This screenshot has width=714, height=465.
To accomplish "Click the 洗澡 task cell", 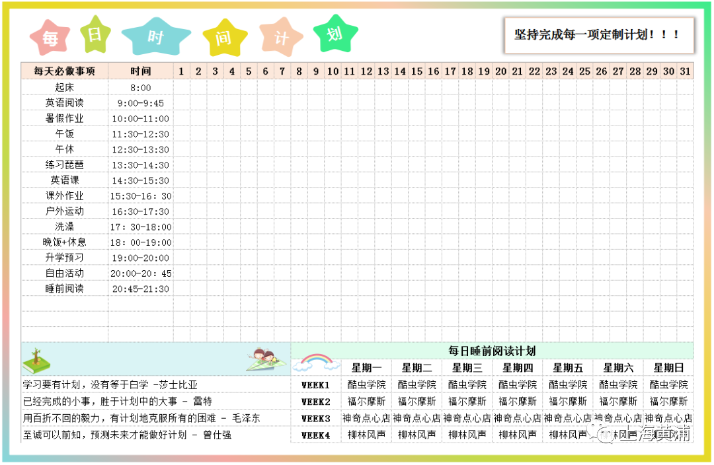I will pos(64,227).
